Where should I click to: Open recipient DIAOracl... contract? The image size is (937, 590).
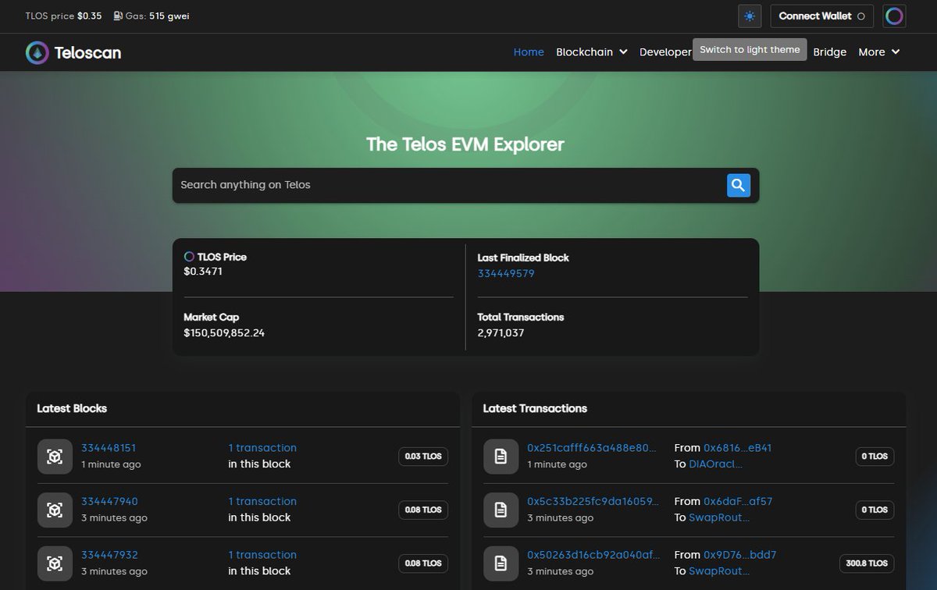point(716,464)
